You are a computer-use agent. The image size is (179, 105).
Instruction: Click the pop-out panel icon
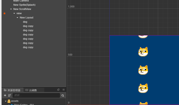[x=58, y=90]
